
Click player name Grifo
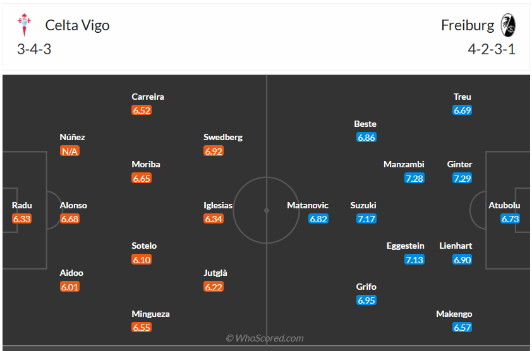point(366,287)
